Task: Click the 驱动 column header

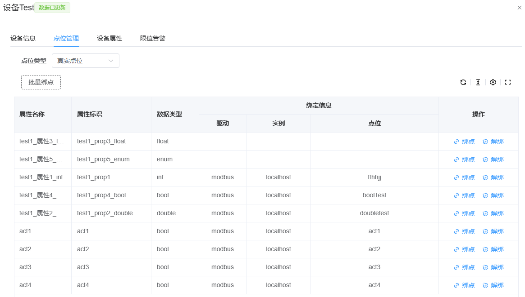Action: (223, 124)
